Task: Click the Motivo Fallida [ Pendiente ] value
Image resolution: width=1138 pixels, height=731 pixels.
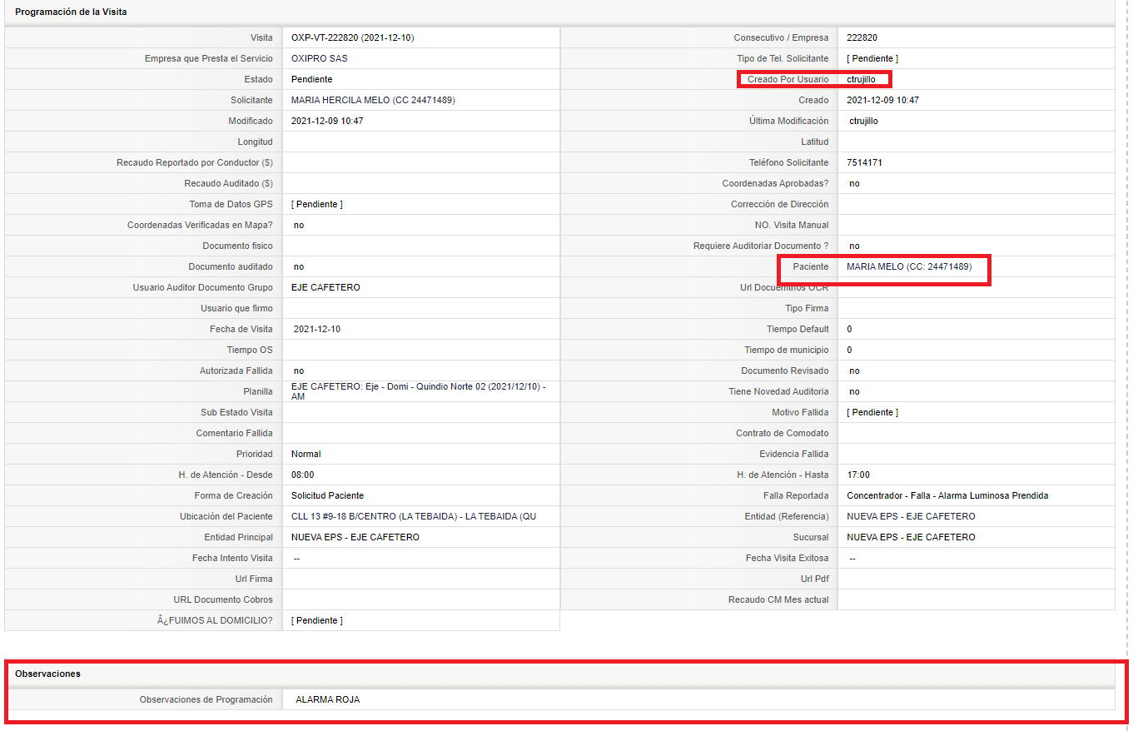Action: click(872, 412)
